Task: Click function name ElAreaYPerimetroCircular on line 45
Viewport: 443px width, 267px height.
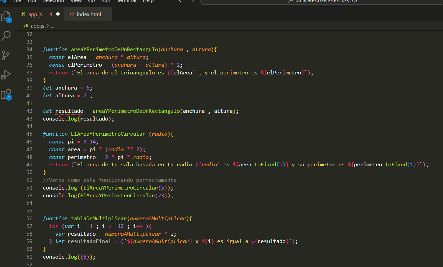Action: 108,134
